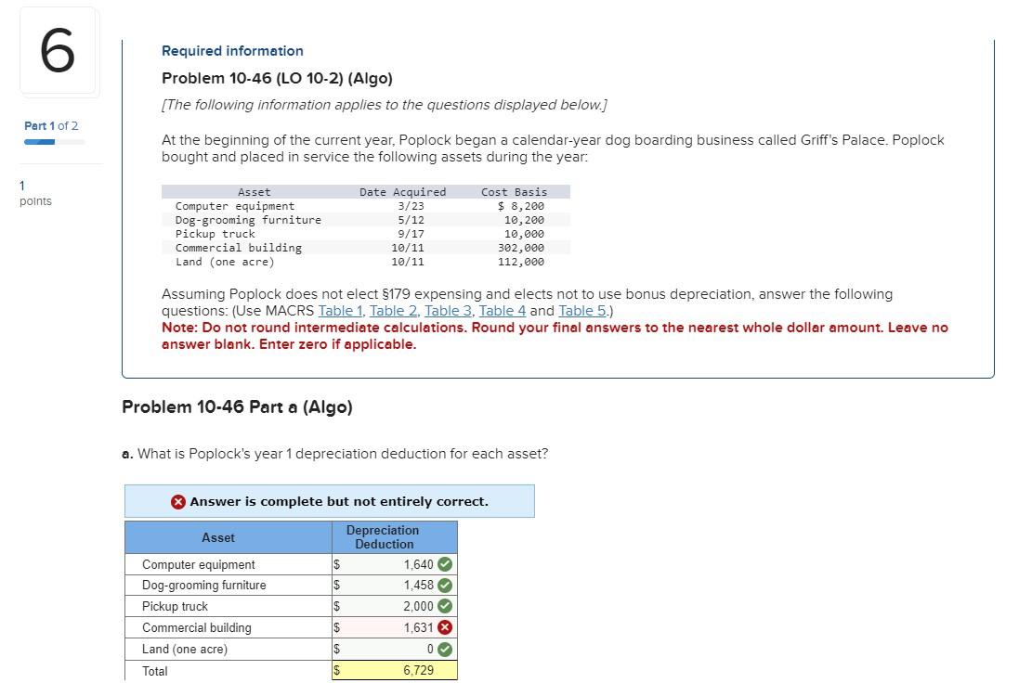Click the Commercial building row cost 302,000

520,248
